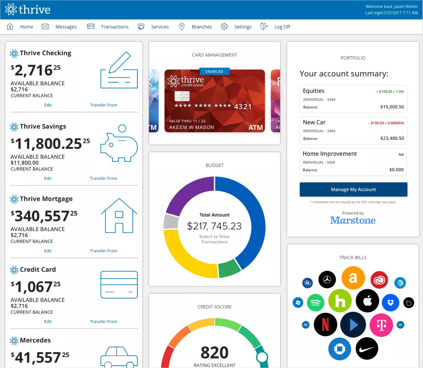Viewport: 423px width, 368px height.
Task: Click Edit under Thrive Savings
Action: (x=48, y=178)
